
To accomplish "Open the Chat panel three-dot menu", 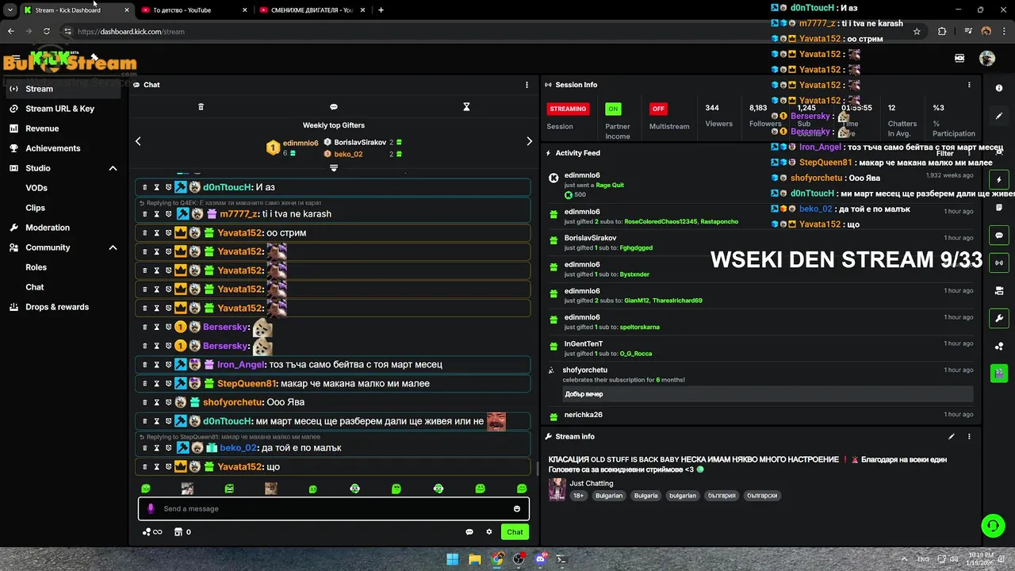I will [x=527, y=85].
